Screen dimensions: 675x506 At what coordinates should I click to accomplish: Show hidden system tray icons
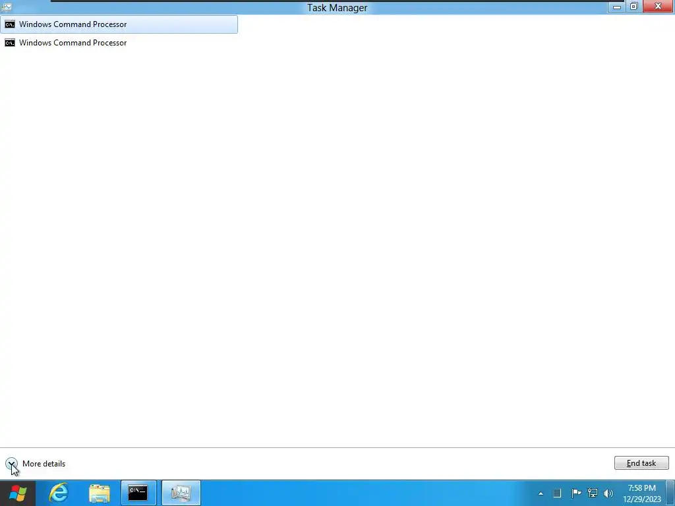point(541,493)
